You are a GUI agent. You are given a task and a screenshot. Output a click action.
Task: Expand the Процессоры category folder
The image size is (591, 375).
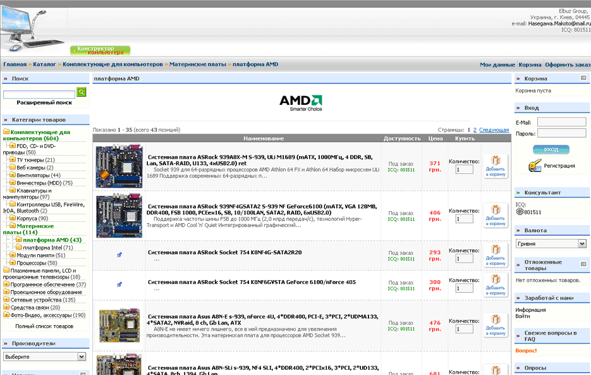tap(13, 263)
